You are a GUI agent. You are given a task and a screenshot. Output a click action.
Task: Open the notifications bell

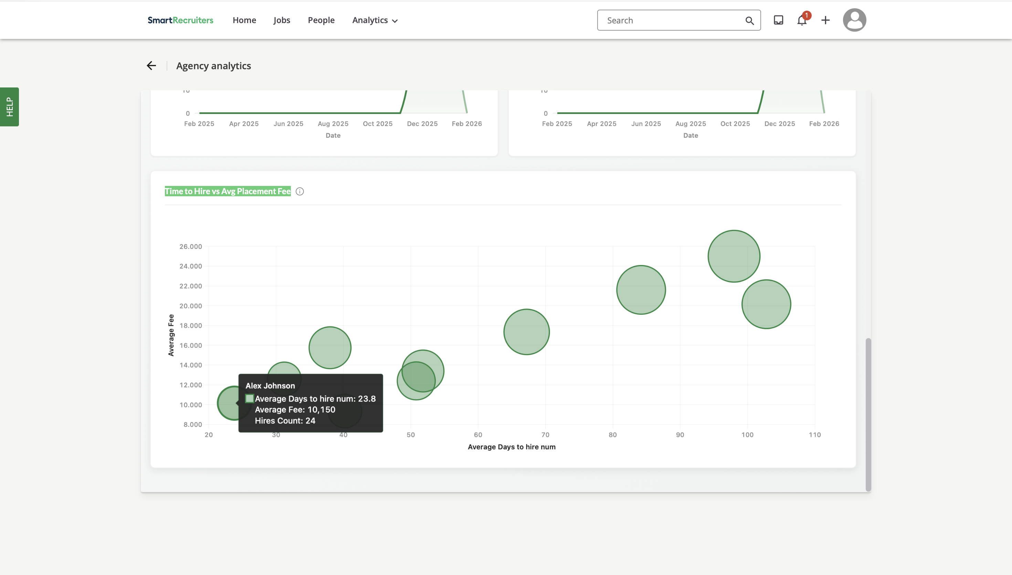tap(802, 21)
